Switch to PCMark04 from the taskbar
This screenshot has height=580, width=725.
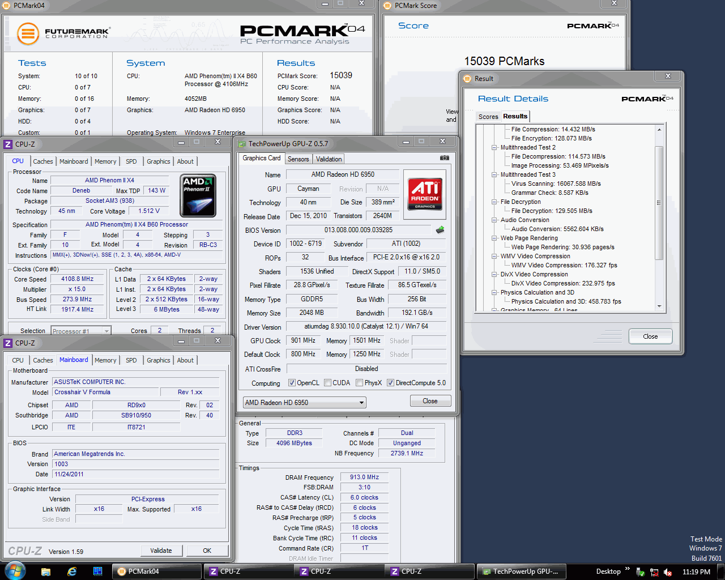(156, 572)
